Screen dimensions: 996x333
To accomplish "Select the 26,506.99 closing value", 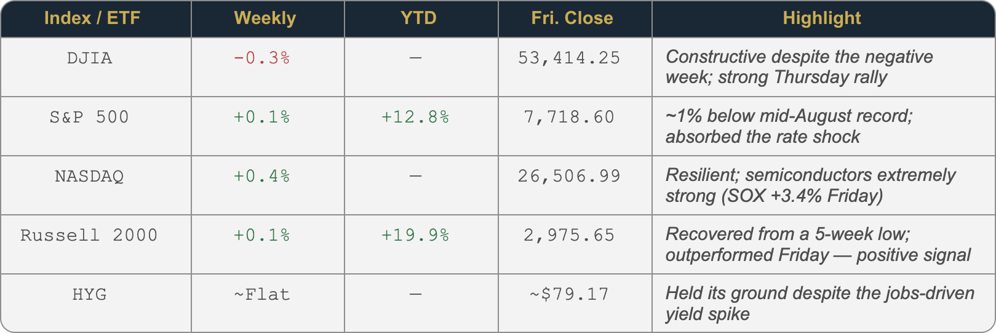I will coord(569,176).
